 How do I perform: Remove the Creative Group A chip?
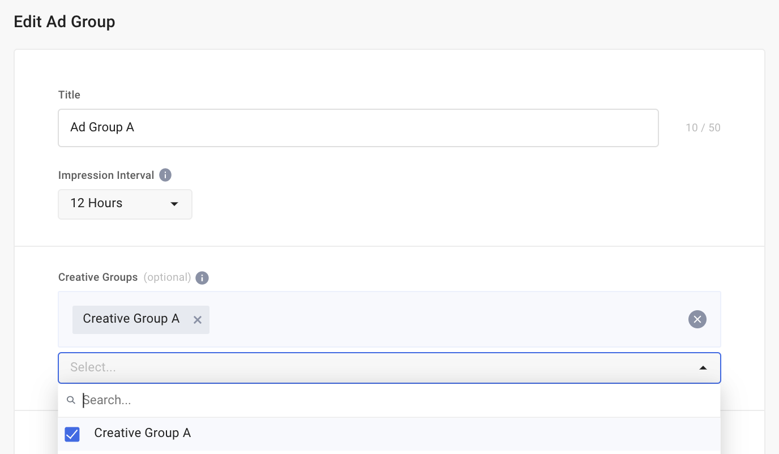point(198,320)
